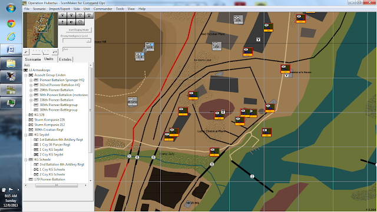Viewport: 377px width, 212px height.
Task: Expand Pioneer Battalion Sprenger HQ node
Action: (31, 80)
